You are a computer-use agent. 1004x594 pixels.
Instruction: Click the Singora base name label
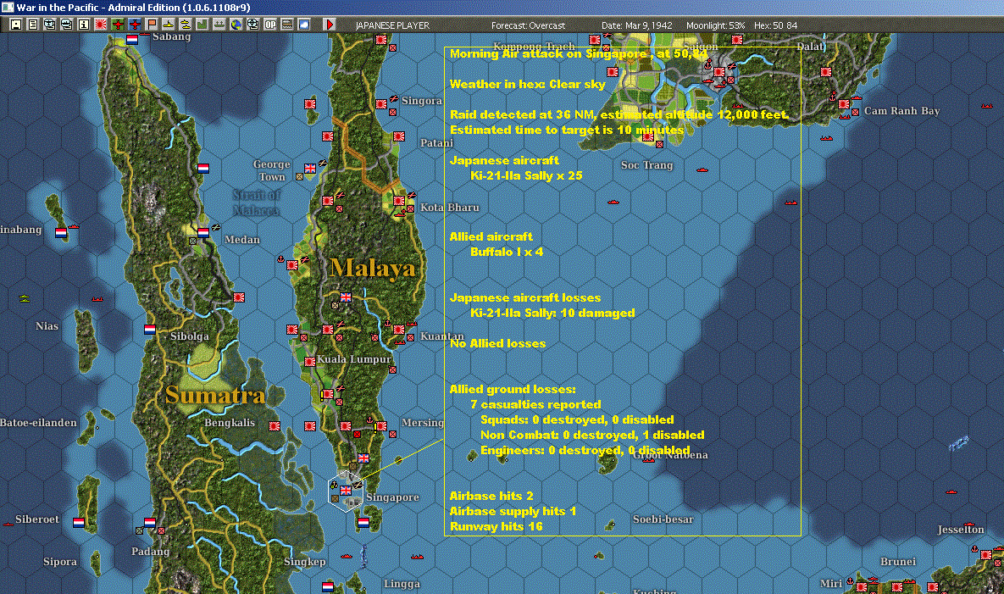point(422,101)
